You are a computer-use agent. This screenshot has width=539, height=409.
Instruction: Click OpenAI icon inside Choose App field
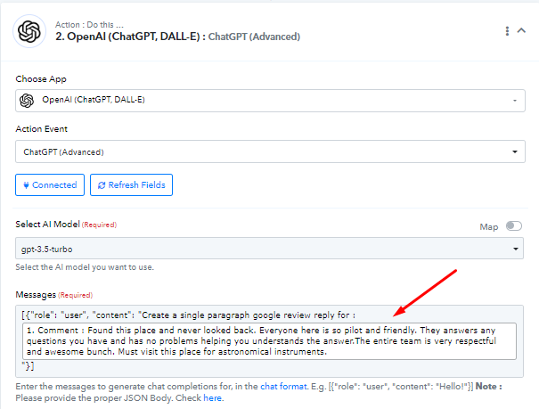click(x=27, y=101)
